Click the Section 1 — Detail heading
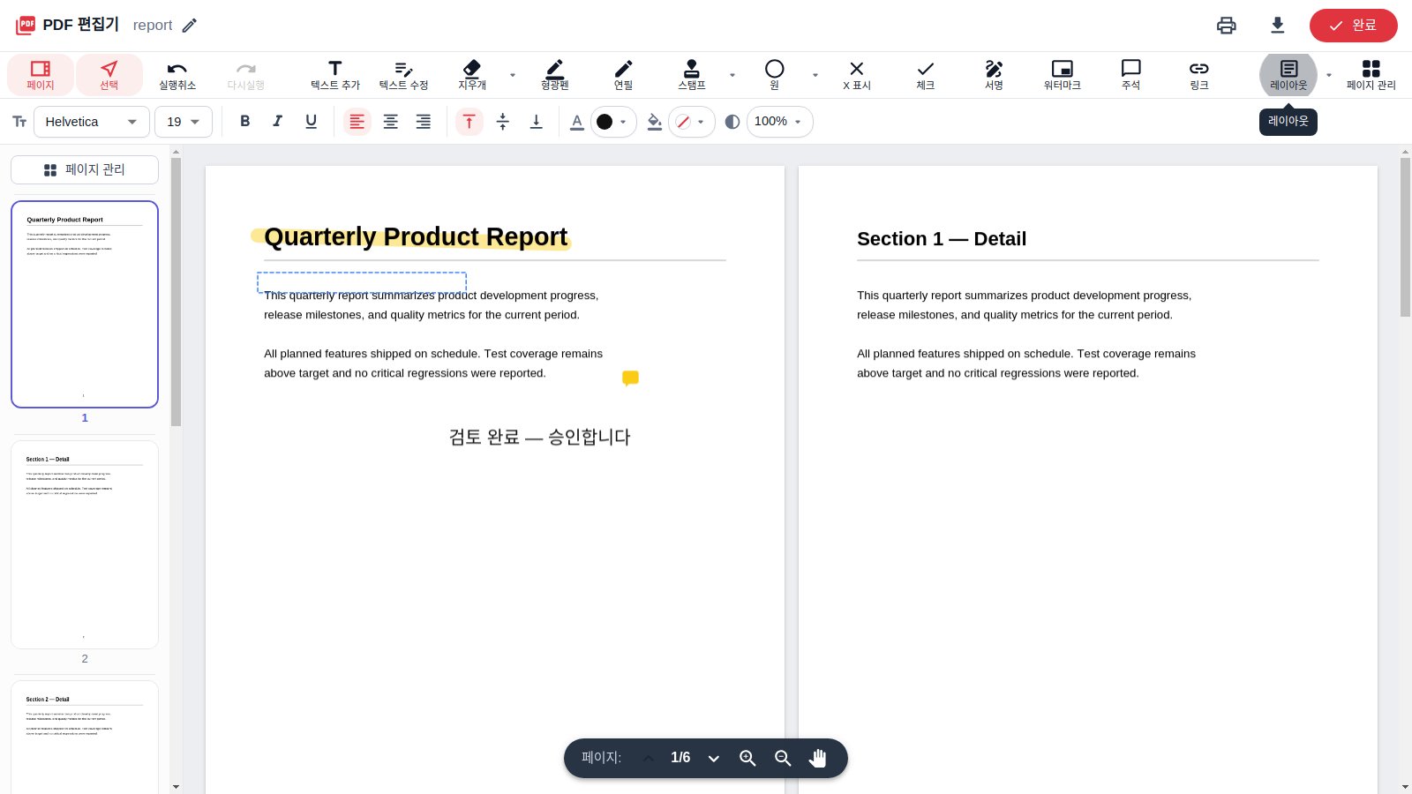The height and width of the screenshot is (794, 1412). [x=942, y=239]
